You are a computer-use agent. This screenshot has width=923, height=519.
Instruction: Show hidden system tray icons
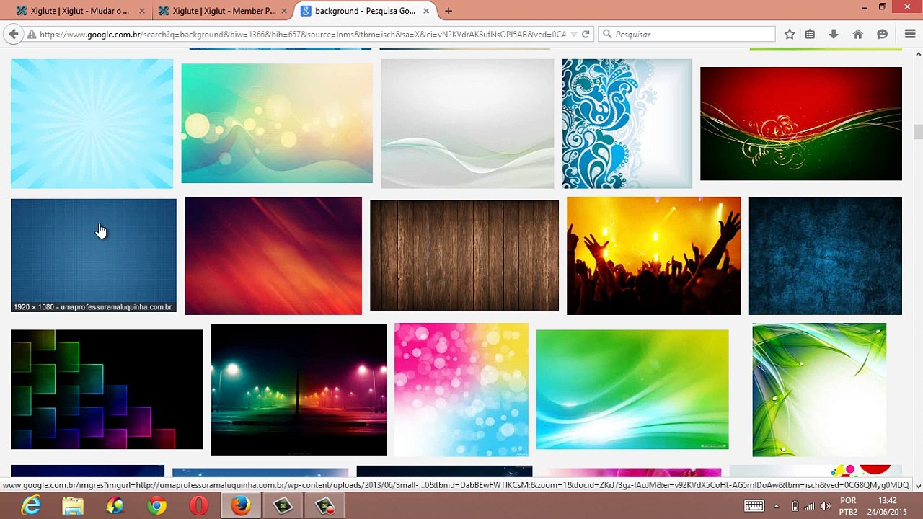tap(777, 506)
